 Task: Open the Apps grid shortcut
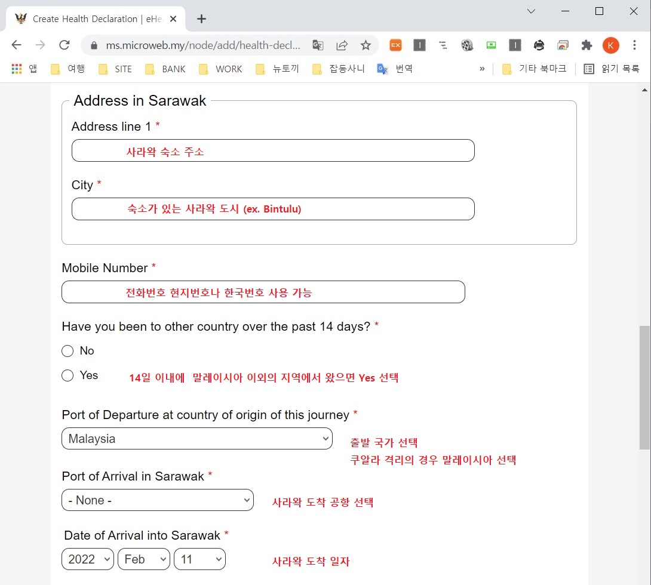click(x=24, y=69)
